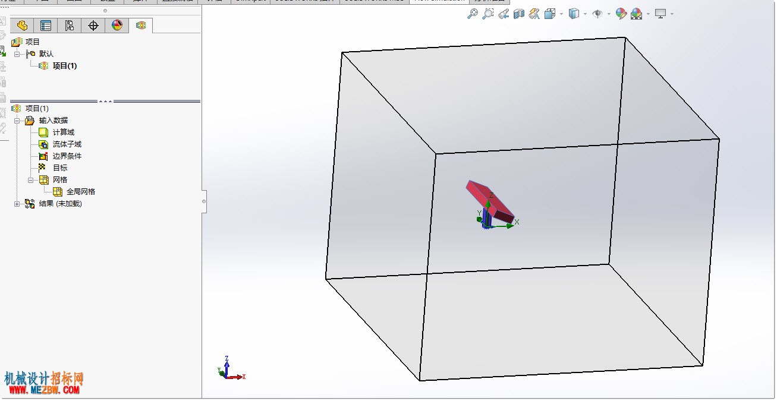Collapse the 网格 mesh node
The width and height of the screenshot is (777, 401).
31,179
